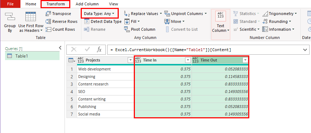This screenshot has width=311, height=133.
Task: Select the Content research cell
Action: coord(105,84)
